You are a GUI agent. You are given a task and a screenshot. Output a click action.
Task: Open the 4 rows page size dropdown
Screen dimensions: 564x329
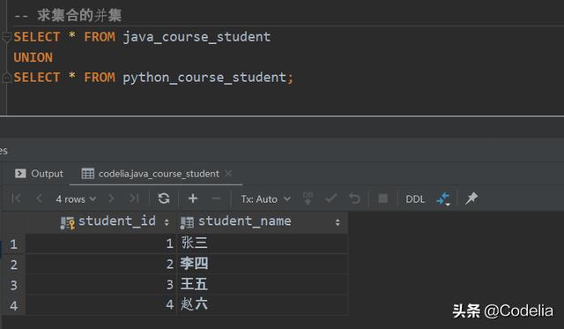coord(76,199)
